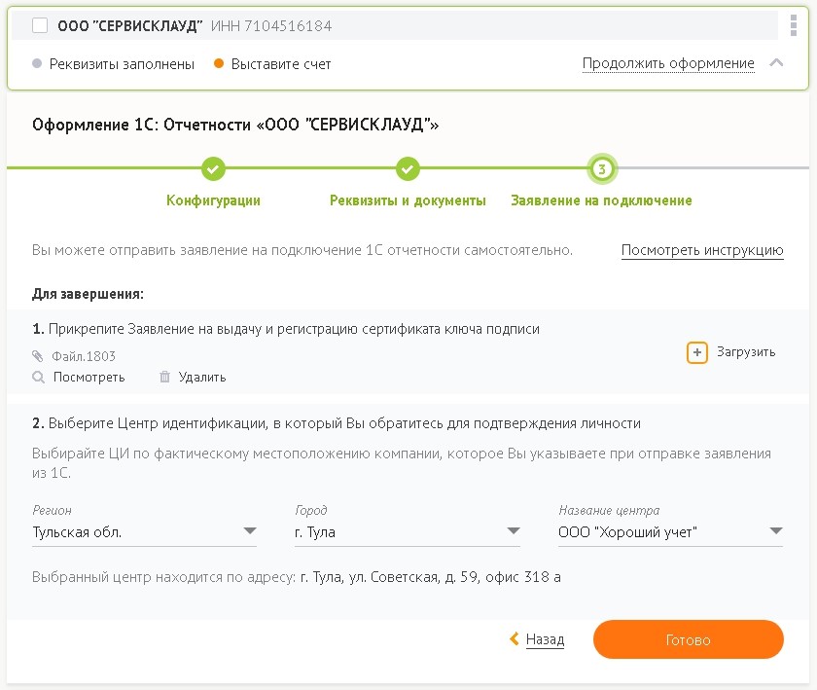Viewport: 817px width, 690px height.
Task: Click the paperclip attachment icon
Action: coord(38,356)
